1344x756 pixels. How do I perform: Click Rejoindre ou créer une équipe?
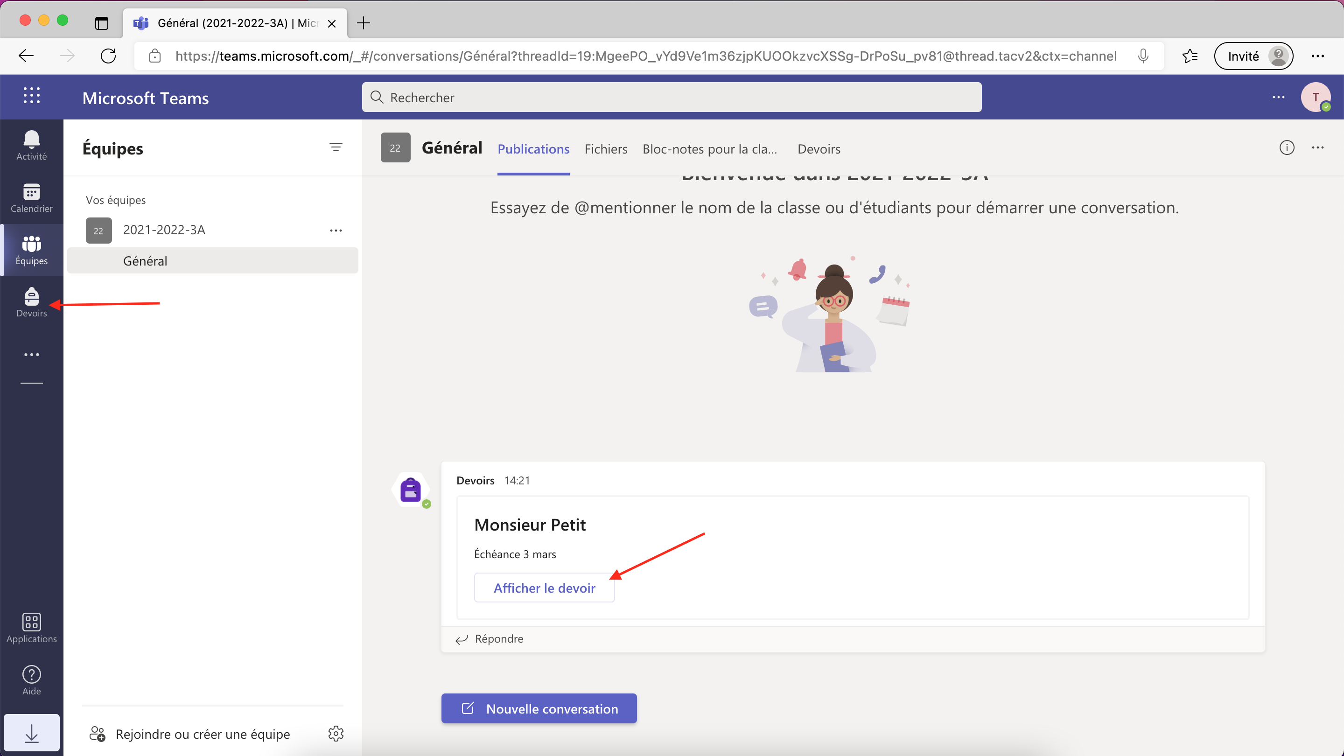coord(190,734)
